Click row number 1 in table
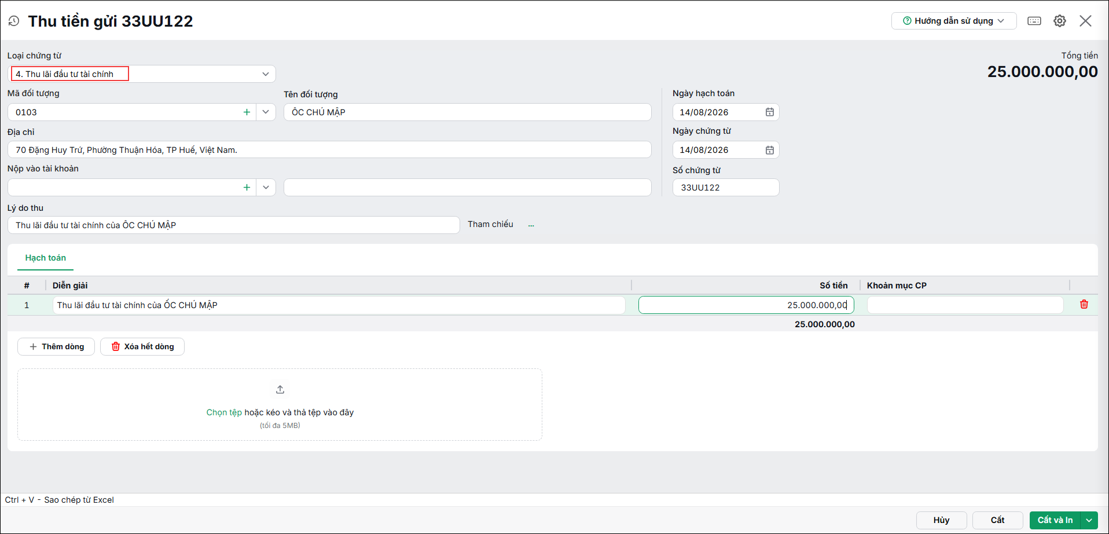 [x=27, y=305]
